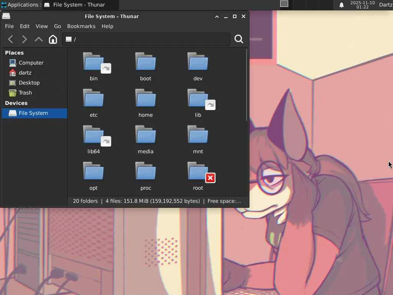Click the Thunar window menu drive icon
Image resolution: width=393 pixels, height=295 pixels.
coord(6,16)
